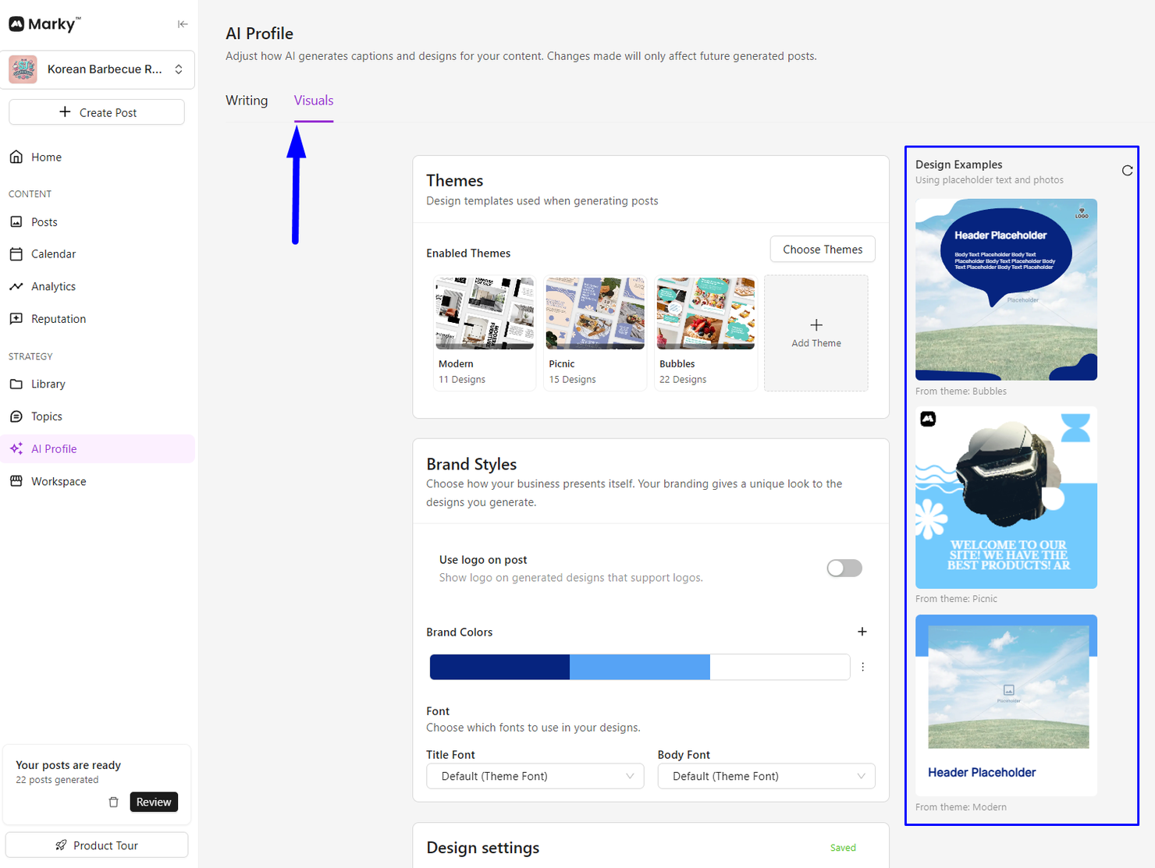Open the Library section
Image resolution: width=1155 pixels, height=868 pixels.
pos(48,384)
